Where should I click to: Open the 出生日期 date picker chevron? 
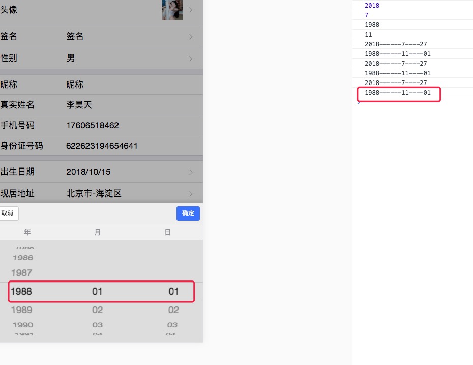(x=191, y=172)
